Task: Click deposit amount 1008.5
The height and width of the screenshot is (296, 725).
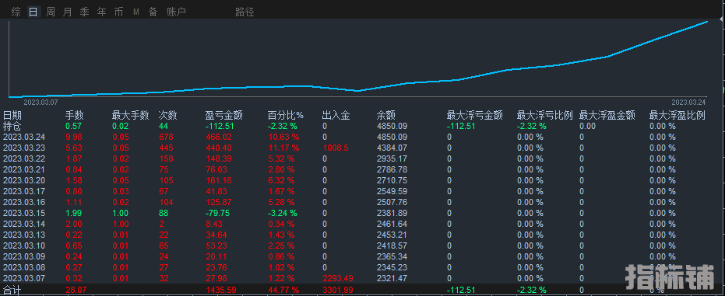Action: point(335,148)
